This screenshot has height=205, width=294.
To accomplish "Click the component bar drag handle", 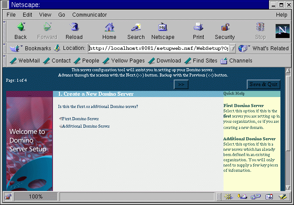I will (x=219, y=197).
